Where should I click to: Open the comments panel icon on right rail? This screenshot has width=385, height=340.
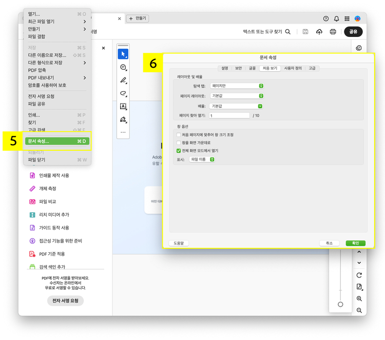[x=359, y=48]
